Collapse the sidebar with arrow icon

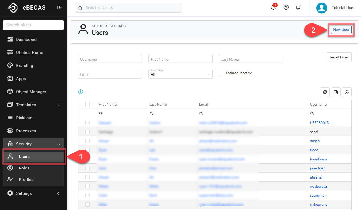(59, 7)
